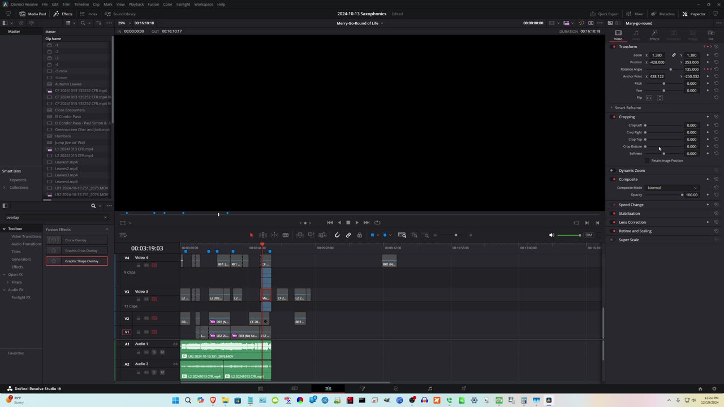Collapse the Toolbox tree
This screenshot has height=407, width=724.
click(x=4, y=229)
